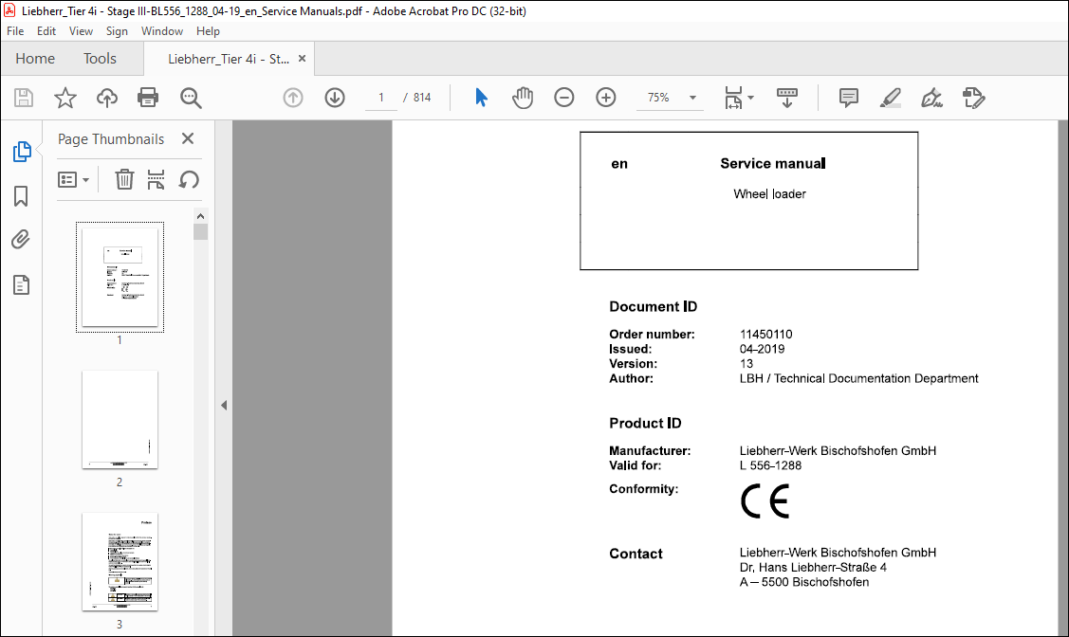Click 'Dr. Hans Liebherr-Straße 4' address line

coord(813,568)
